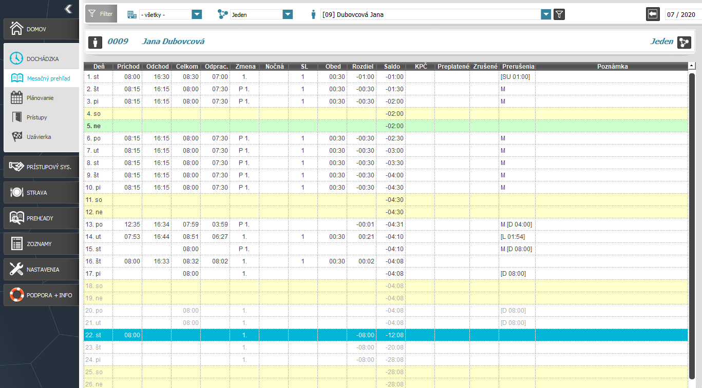Click the handshake icon of PRÍSTUPOVÝ SYS.

coord(17,167)
